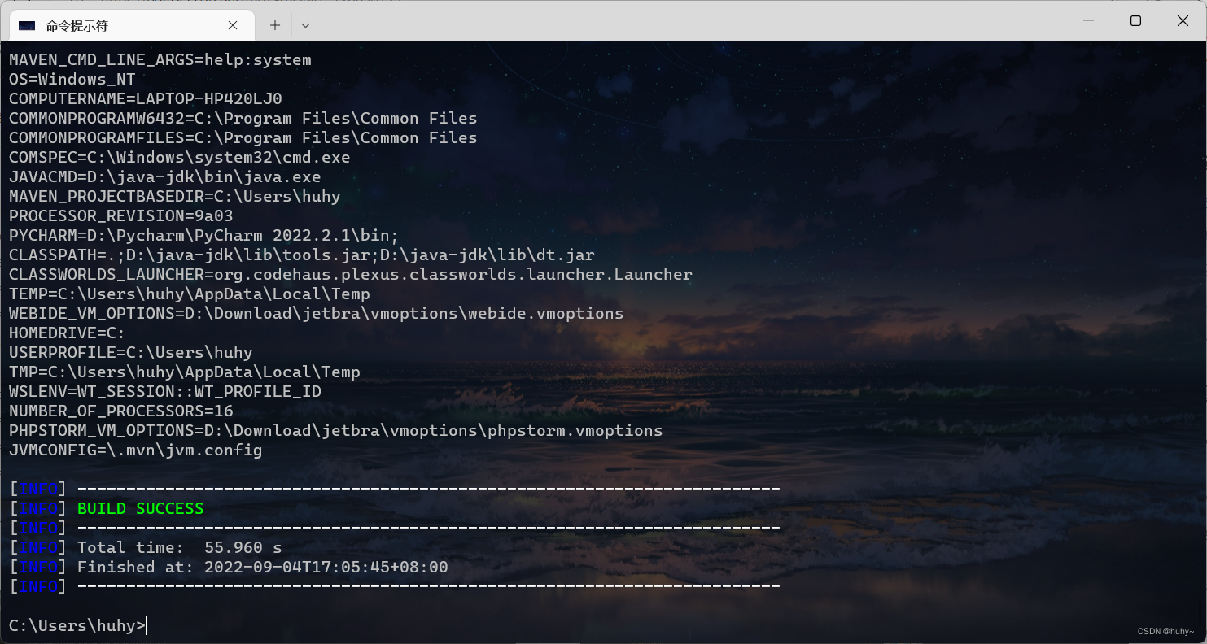Open the new-tab profile dropdown
The width and height of the screenshot is (1207, 644).
pos(305,25)
